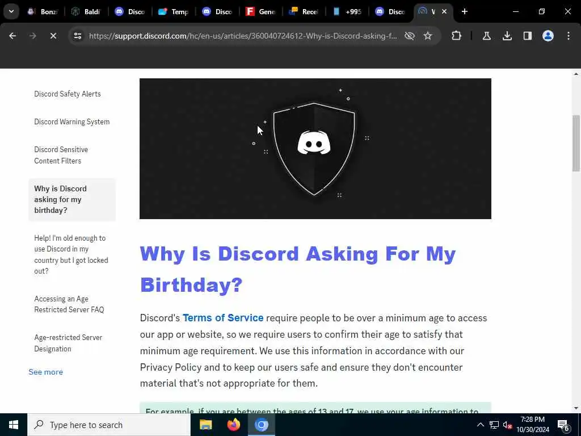Open Discord Safety Alerts article

(68, 94)
